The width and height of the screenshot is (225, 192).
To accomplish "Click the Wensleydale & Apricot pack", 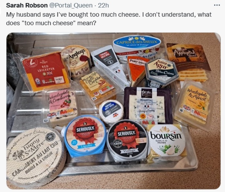I will [194, 104].
